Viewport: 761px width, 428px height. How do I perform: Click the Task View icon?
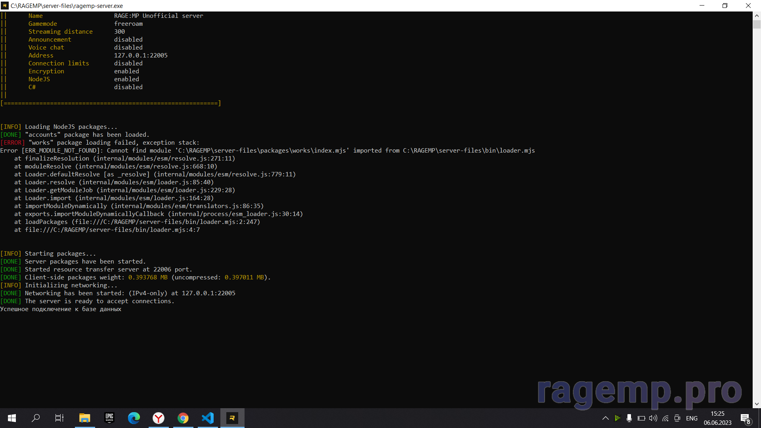tap(59, 418)
